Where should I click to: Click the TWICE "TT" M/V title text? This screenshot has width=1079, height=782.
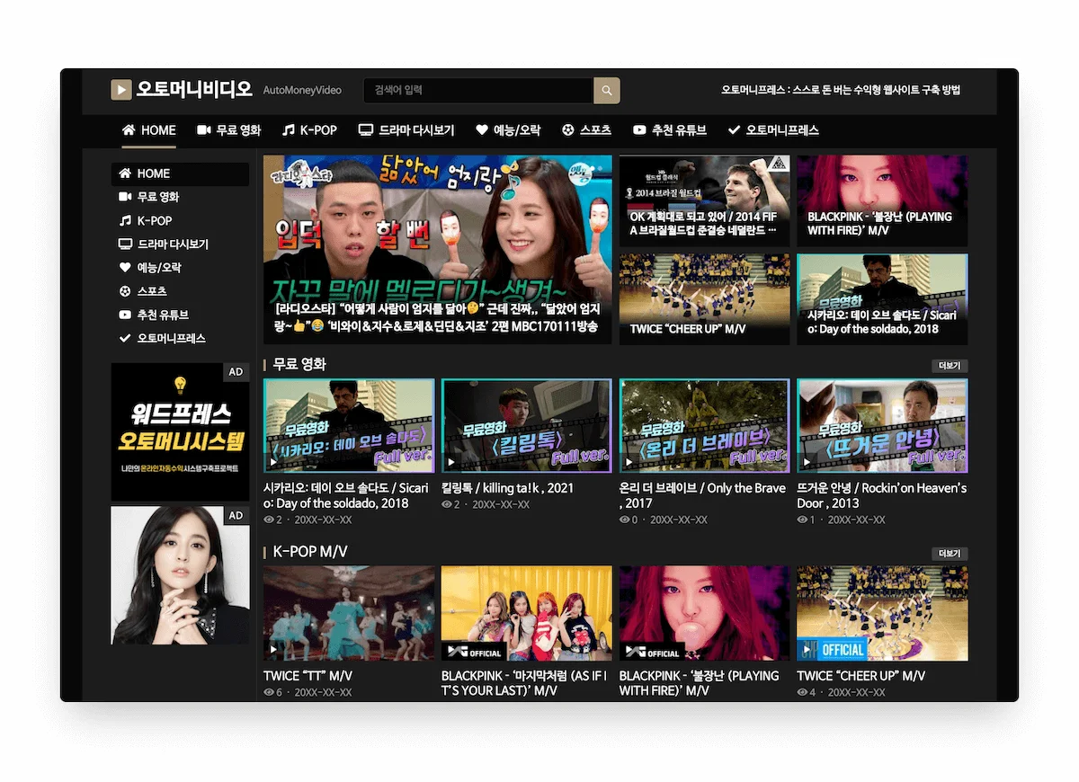pyautogui.click(x=308, y=676)
